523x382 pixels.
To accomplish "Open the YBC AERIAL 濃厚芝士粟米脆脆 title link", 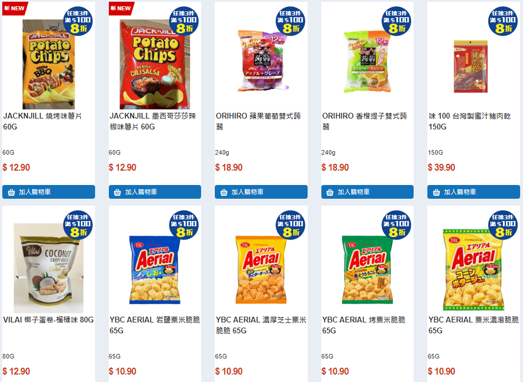I will pos(261,325).
